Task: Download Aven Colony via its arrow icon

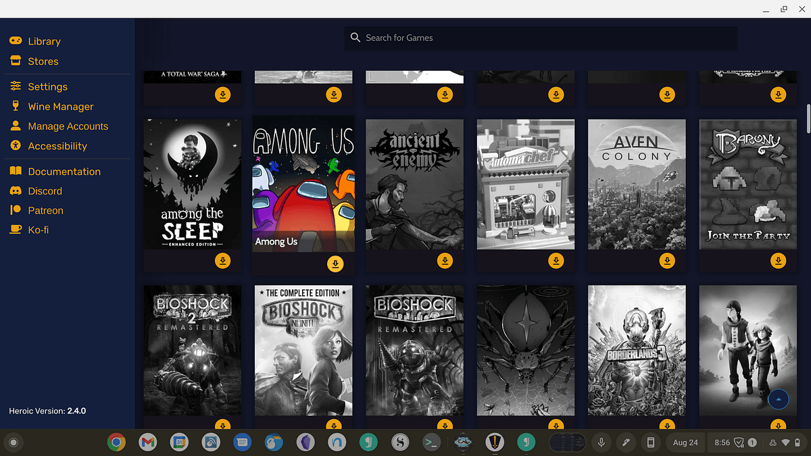Action: (667, 260)
